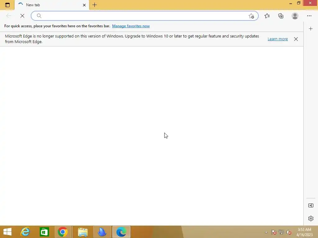Screen dimensions: 318x238
Task: Click the muted volume tray icon
Action: click(289, 232)
